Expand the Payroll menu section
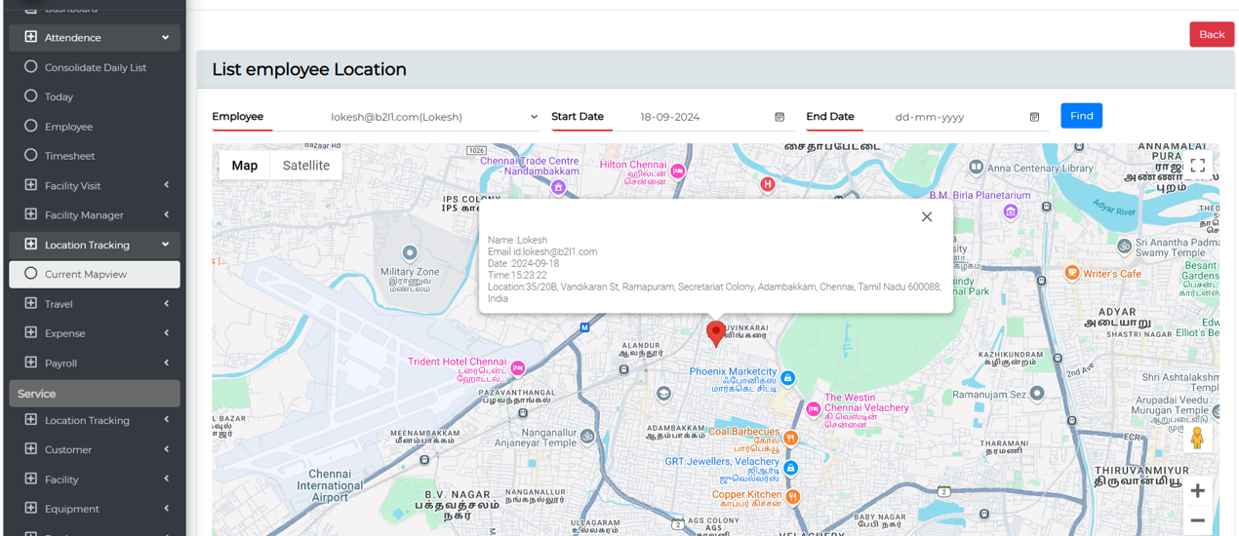Screen dimensions: 1239x536 [x=95, y=363]
